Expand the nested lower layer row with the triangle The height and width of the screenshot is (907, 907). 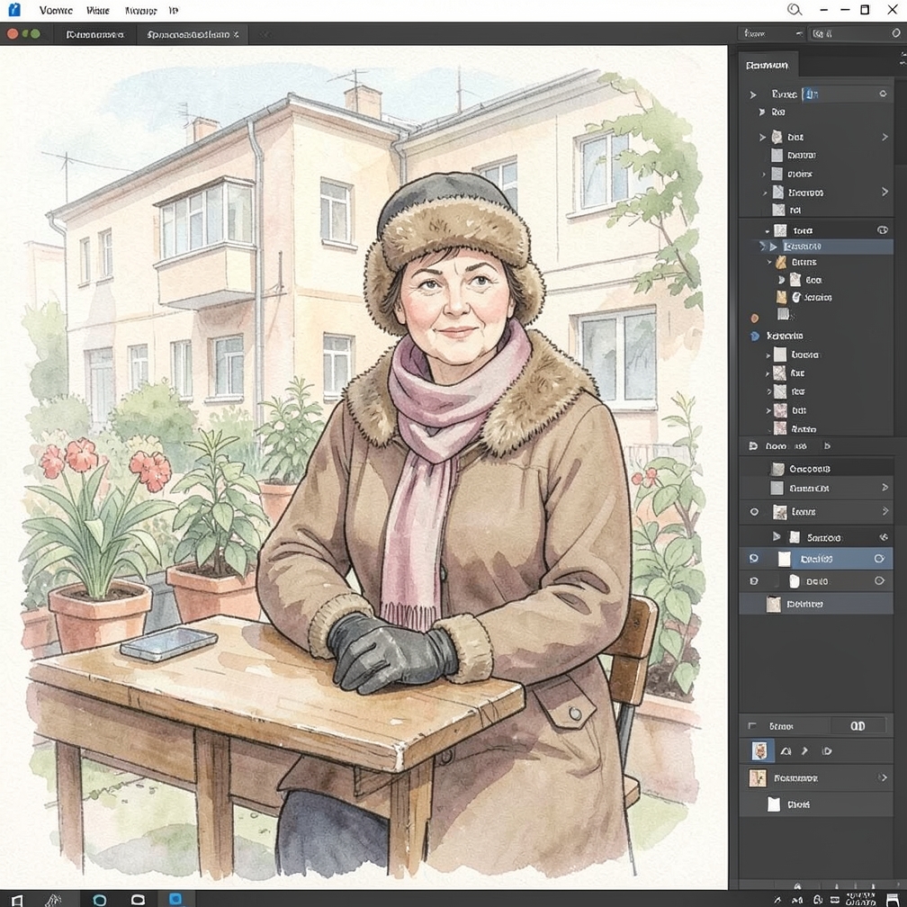pyautogui.click(x=777, y=537)
